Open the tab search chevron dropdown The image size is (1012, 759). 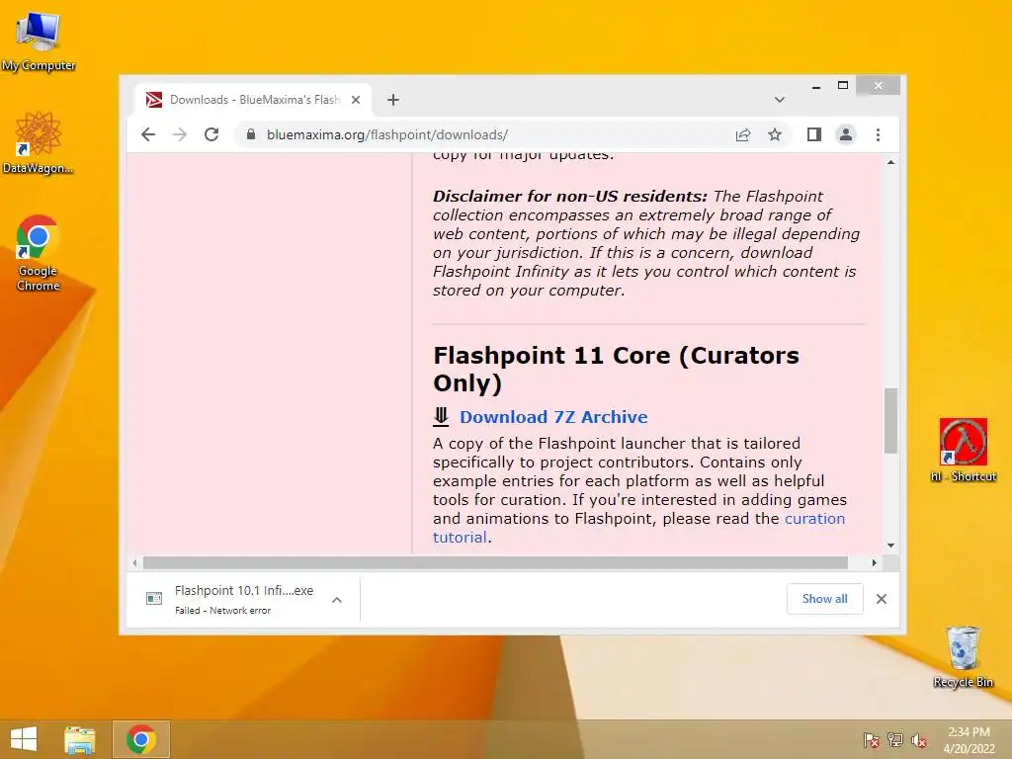click(780, 100)
